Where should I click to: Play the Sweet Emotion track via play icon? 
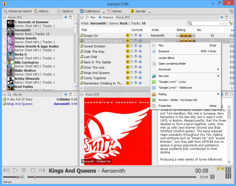132,46
